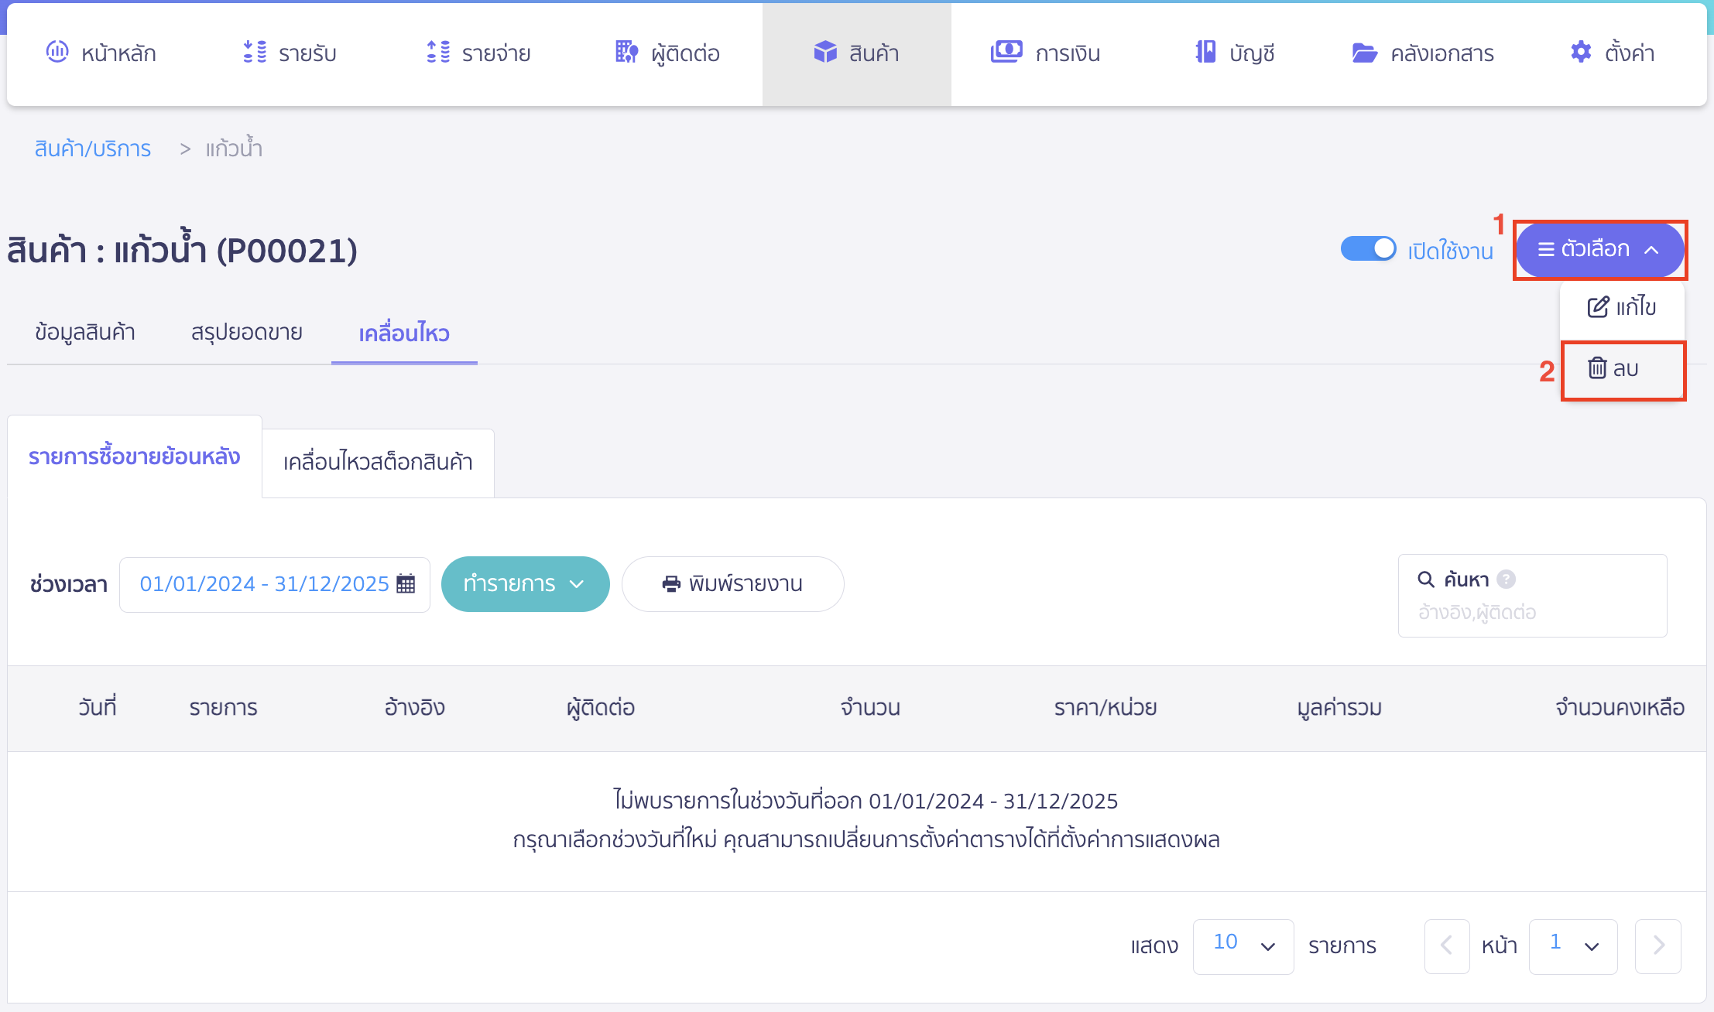This screenshot has height=1012, width=1714.
Task: Click the รายจ่าย expenses icon
Action: [x=438, y=52]
